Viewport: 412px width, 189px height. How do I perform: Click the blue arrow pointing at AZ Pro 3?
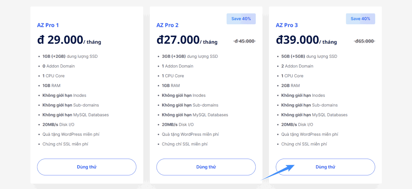(x=279, y=172)
